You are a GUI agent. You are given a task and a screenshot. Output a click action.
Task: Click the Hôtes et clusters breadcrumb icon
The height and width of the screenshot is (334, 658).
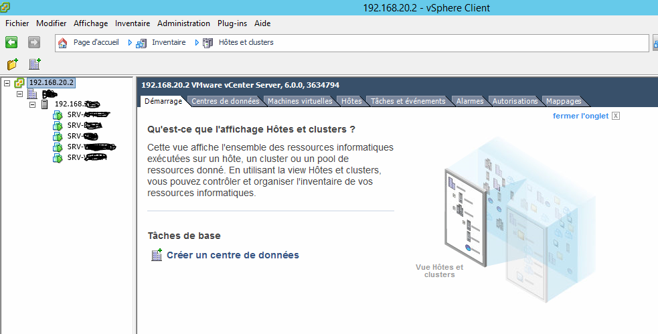[208, 43]
